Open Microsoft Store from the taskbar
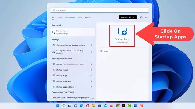Screen dimensions: 195x109 (x=100, y=106)
